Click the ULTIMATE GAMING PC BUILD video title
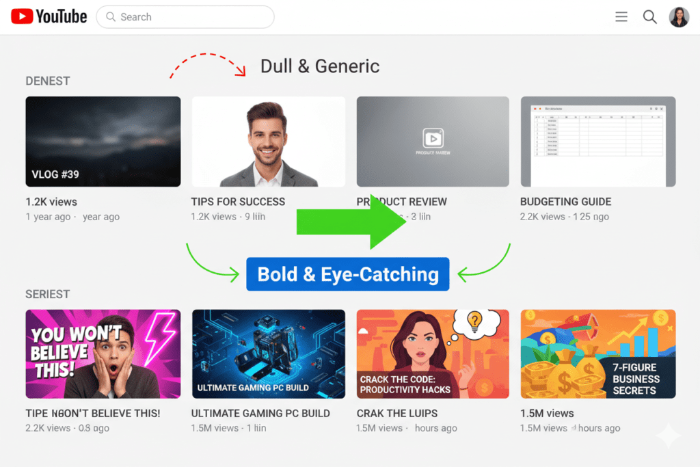 pyautogui.click(x=259, y=413)
